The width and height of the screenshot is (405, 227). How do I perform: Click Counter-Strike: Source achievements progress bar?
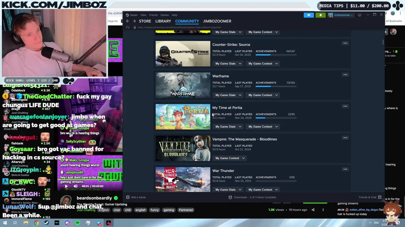276,55
